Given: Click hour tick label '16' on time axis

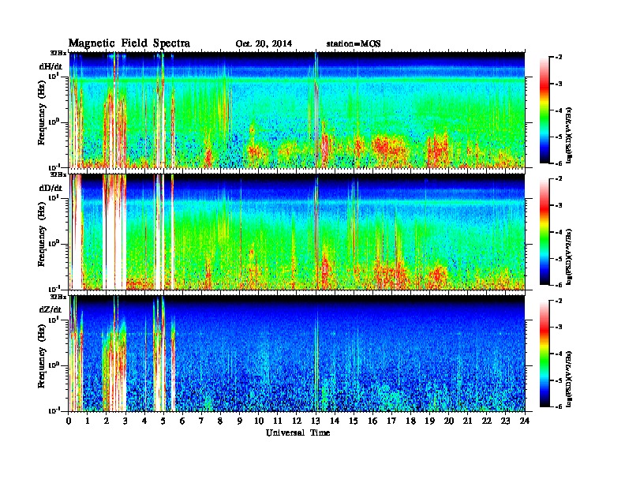Looking at the screenshot, I should coord(372,421).
